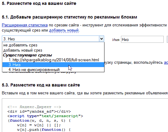Click the '<script type="text/javascript">' line
This screenshot has height=132, width=168.
click(45, 116)
